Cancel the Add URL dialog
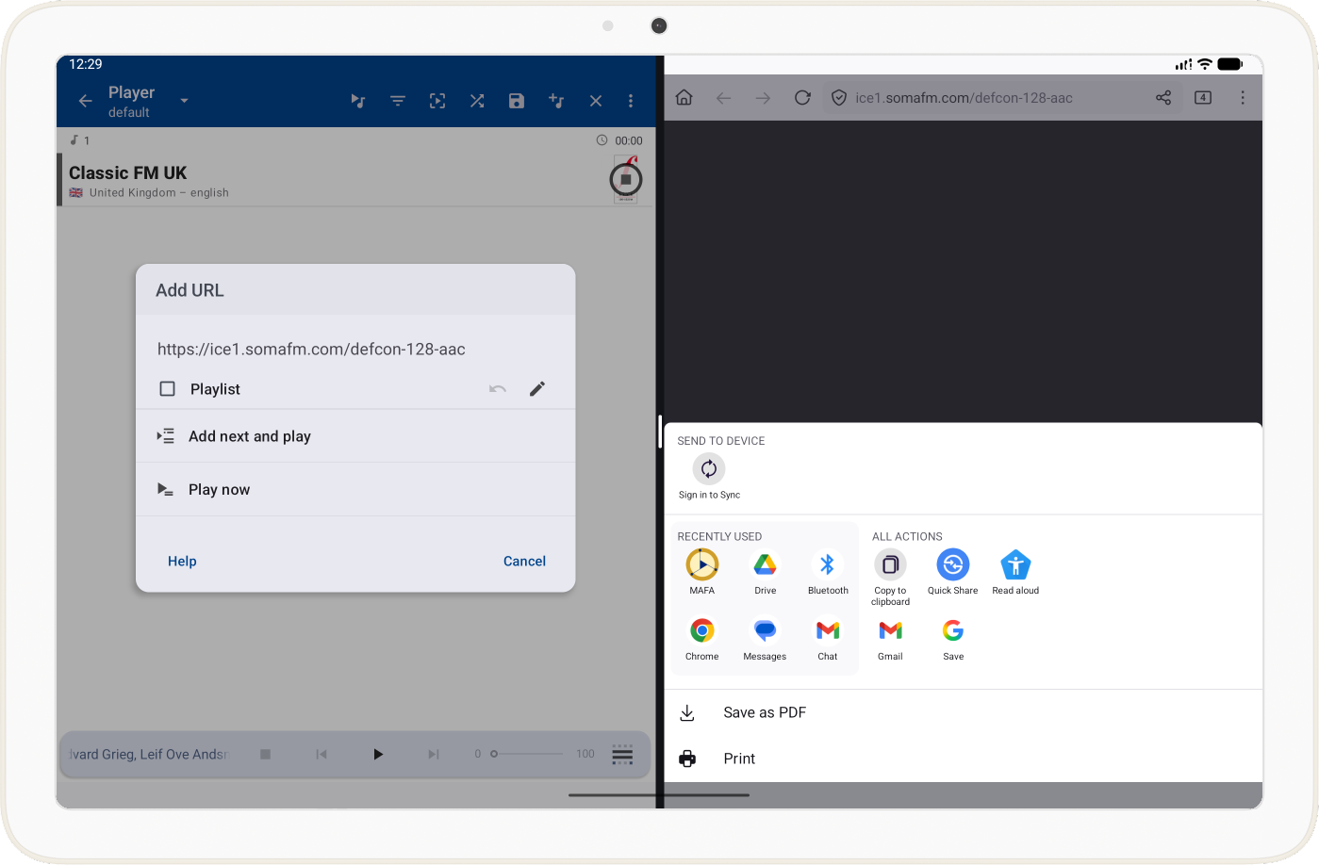 coord(524,562)
